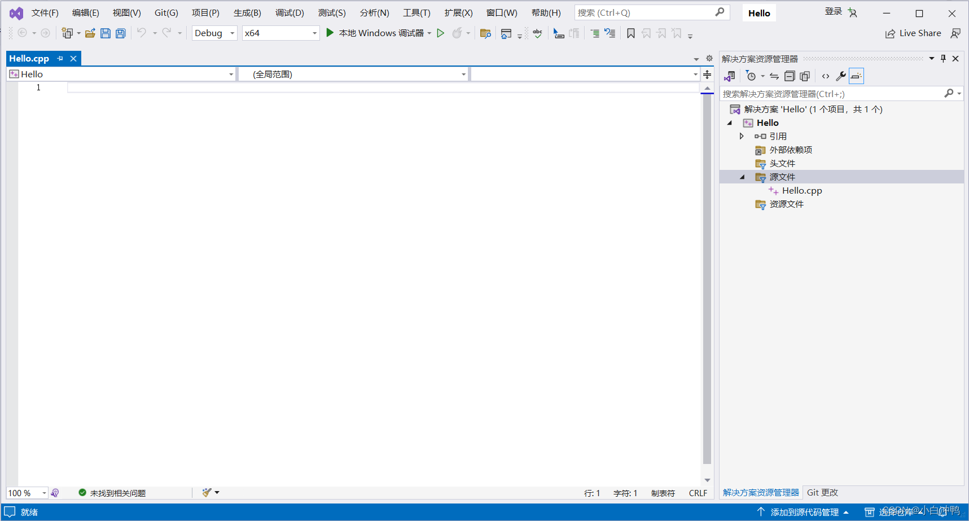The height and width of the screenshot is (521, 969).
Task: Save the current file with Save icon
Action: pos(105,33)
